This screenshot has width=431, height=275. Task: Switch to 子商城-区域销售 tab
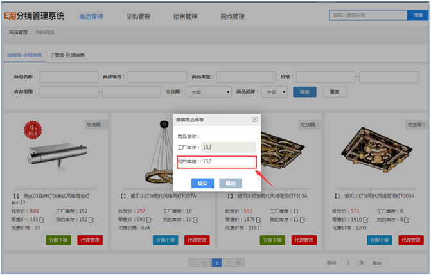(67, 55)
